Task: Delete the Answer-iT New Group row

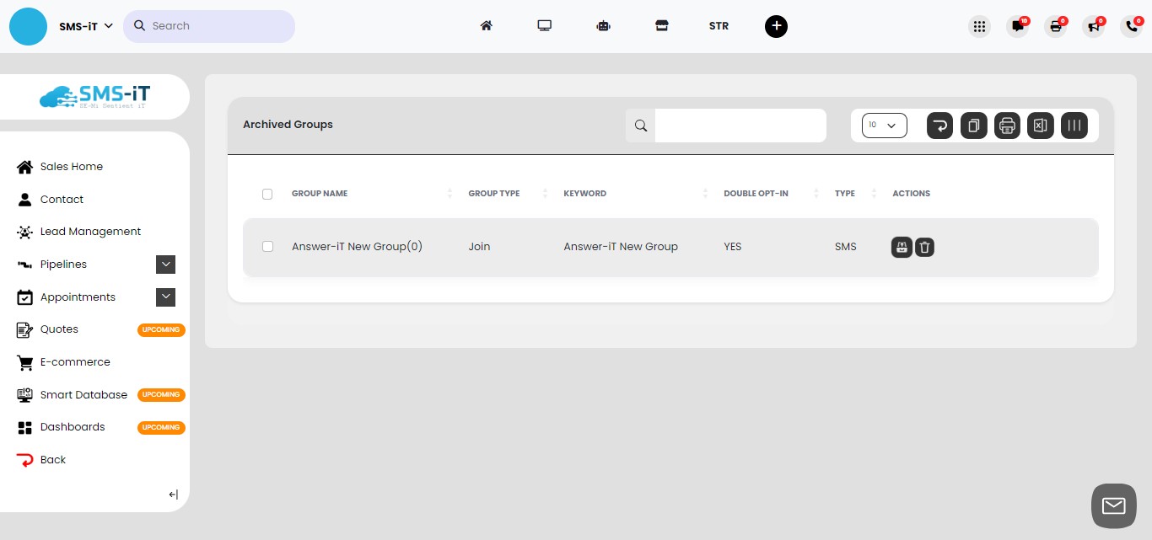Action: tap(924, 247)
